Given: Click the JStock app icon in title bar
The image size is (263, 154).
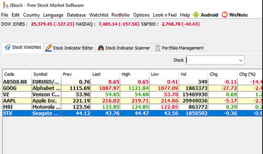Looking at the screenshot, I should [5, 5].
